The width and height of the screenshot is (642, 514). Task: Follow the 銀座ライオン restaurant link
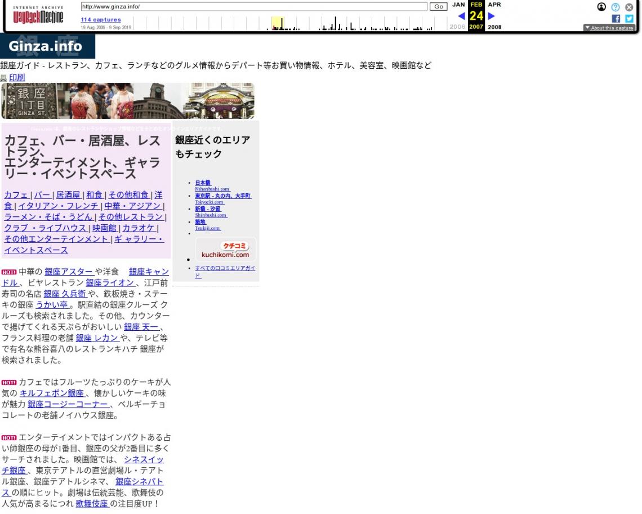point(110,283)
